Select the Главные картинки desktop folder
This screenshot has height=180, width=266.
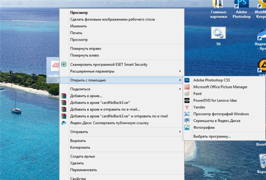[219, 9]
